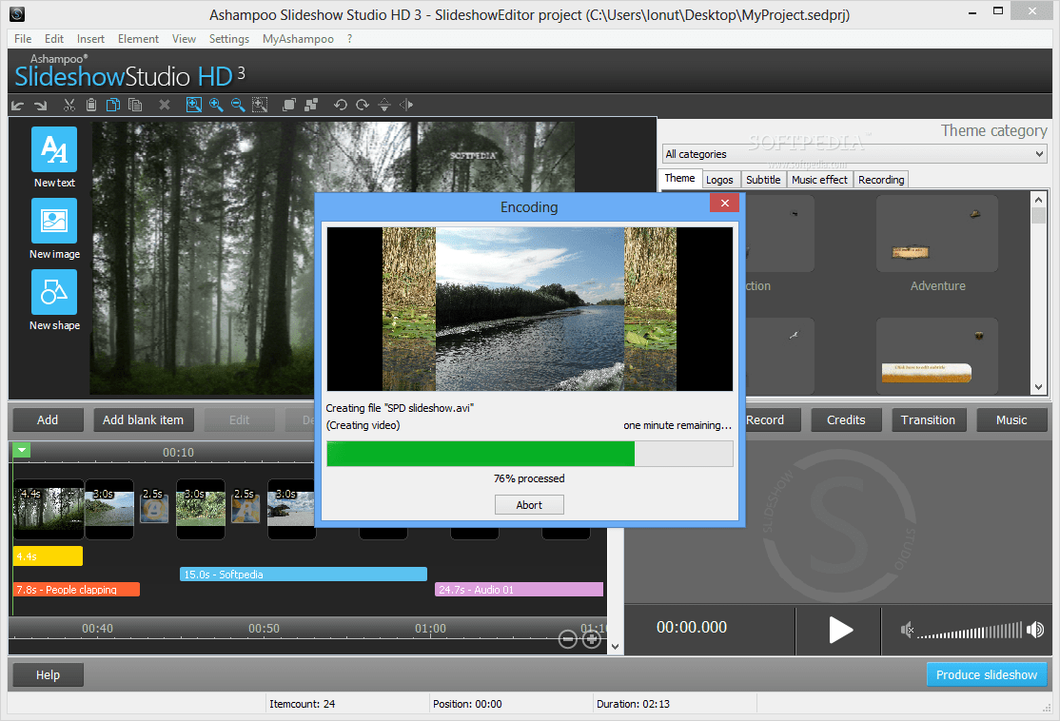1060x721 pixels.
Task: Mute the preview audio speaker icon
Action: pyautogui.click(x=907, y=629)
